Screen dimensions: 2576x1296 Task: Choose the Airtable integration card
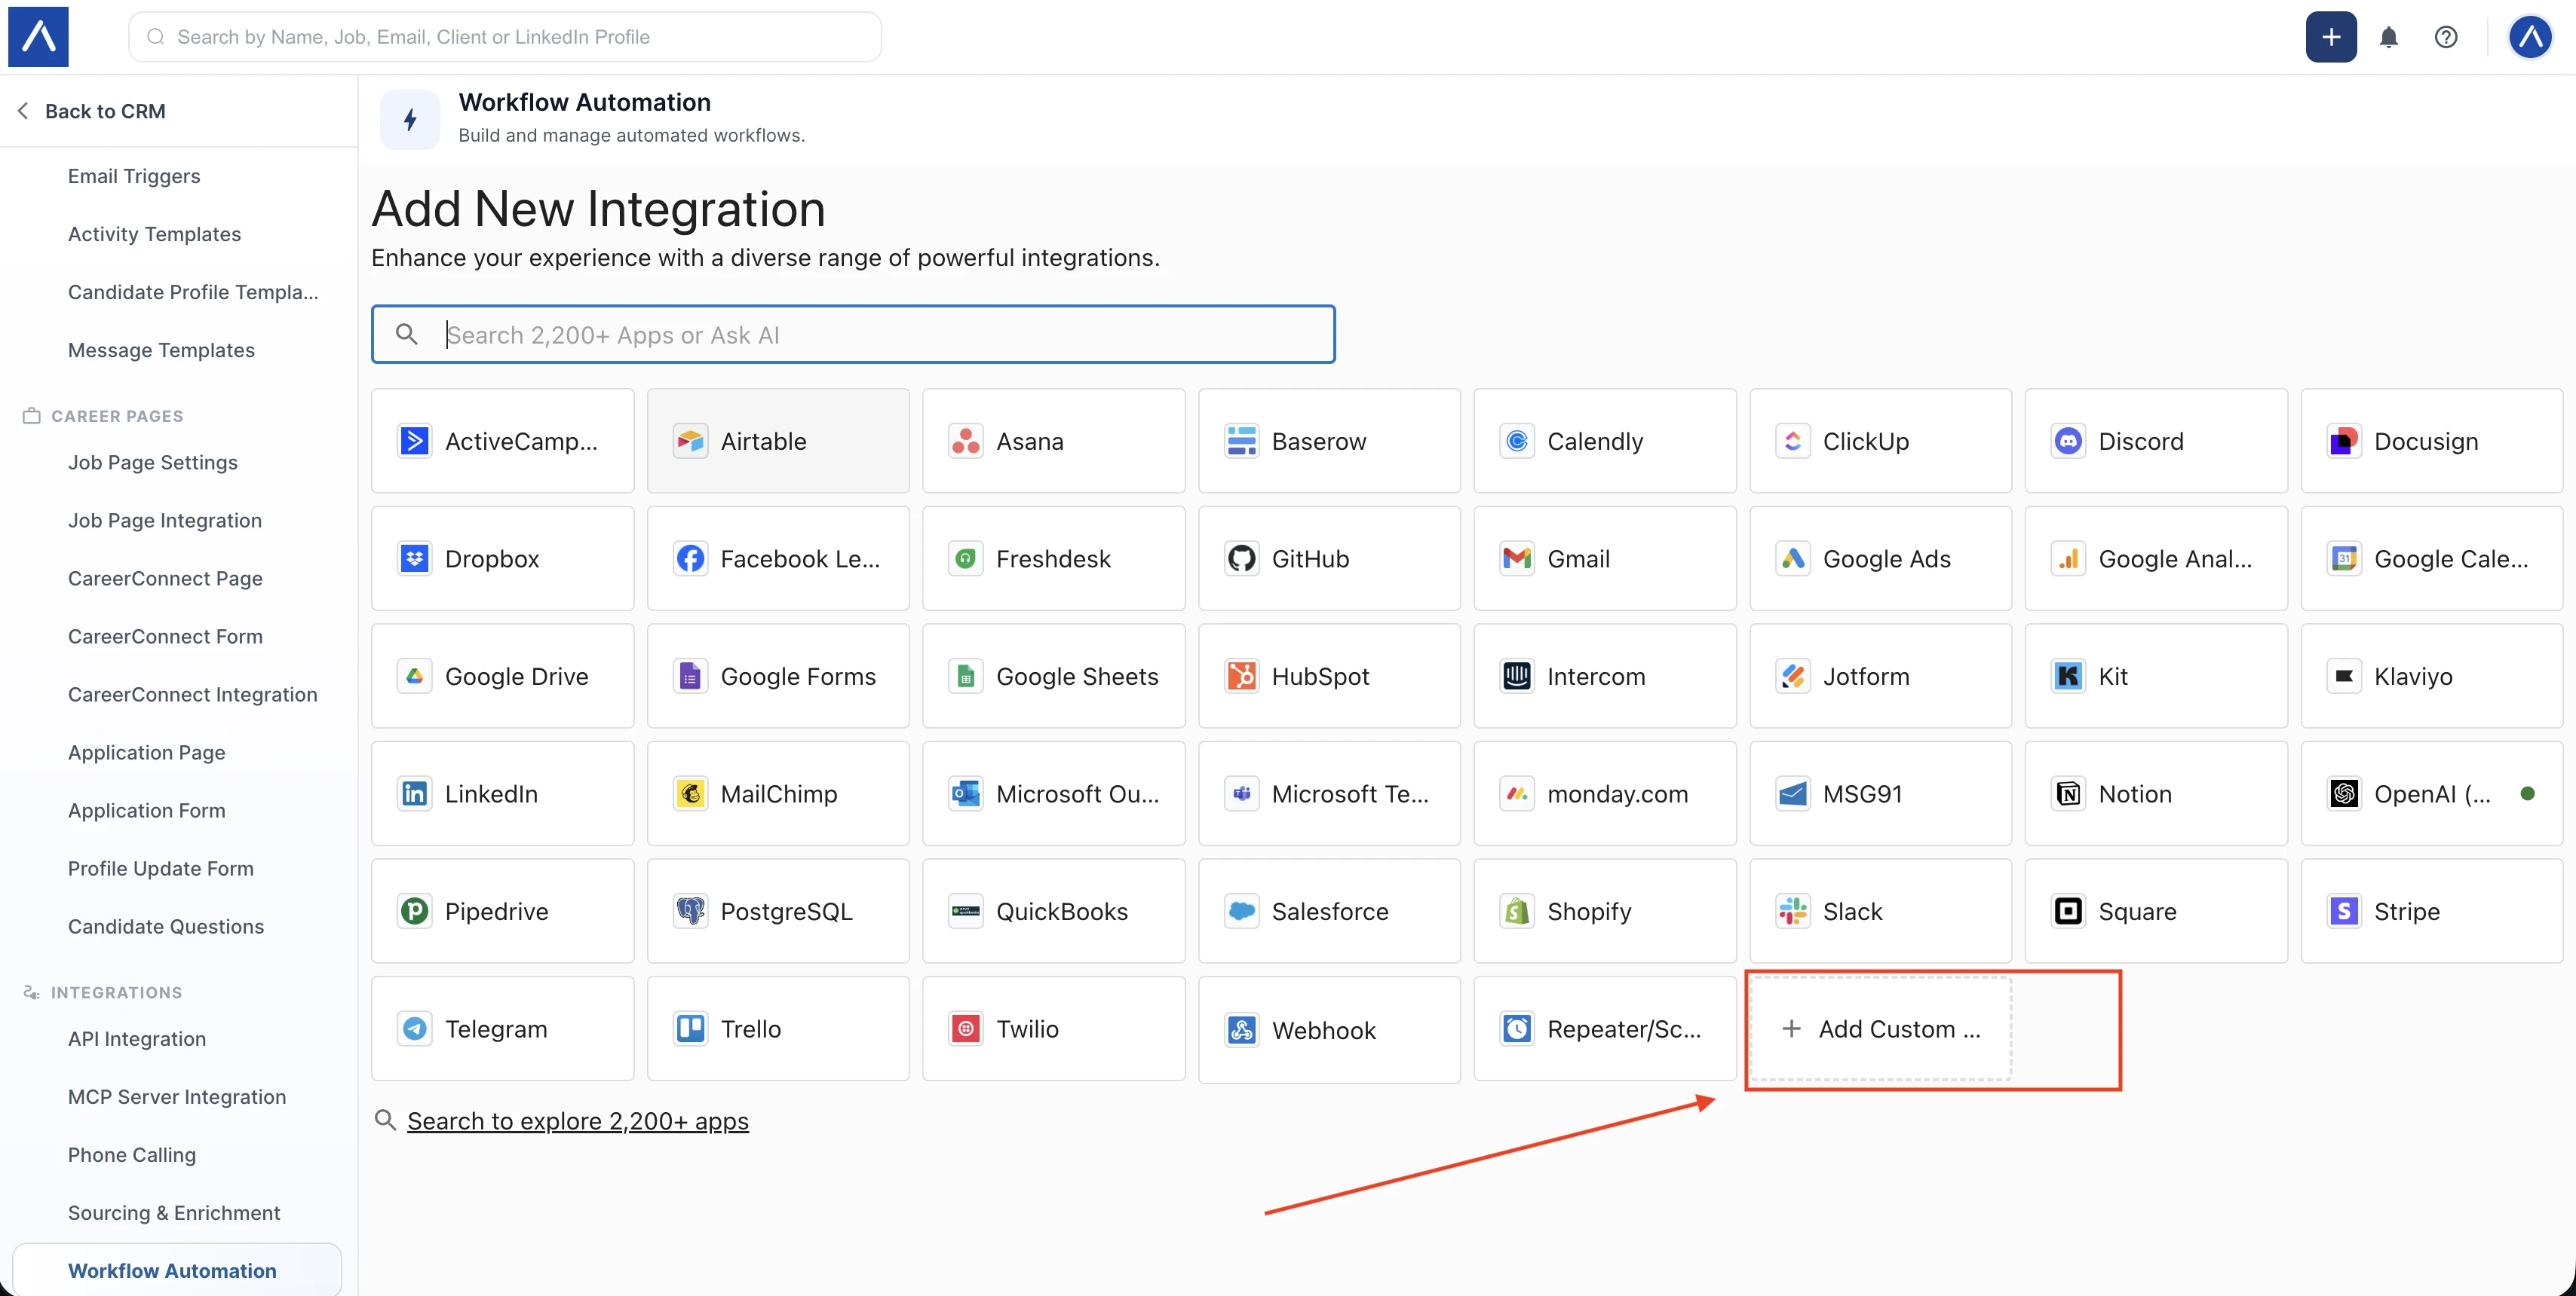coord(778,441)
